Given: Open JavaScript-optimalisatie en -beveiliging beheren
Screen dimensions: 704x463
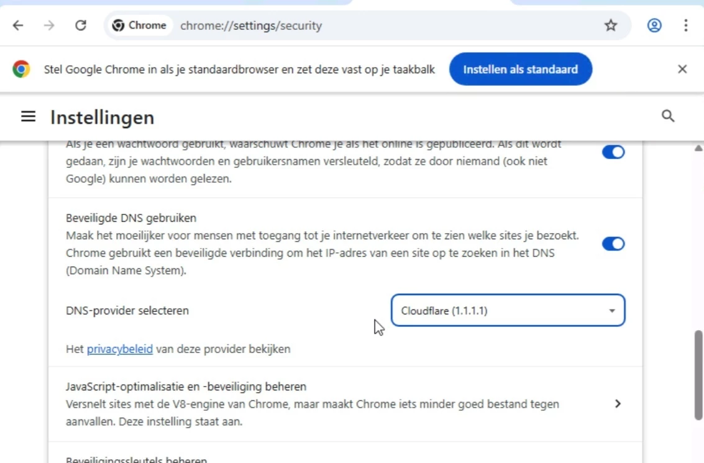Looking at the screenshot, I should point(345,404).
